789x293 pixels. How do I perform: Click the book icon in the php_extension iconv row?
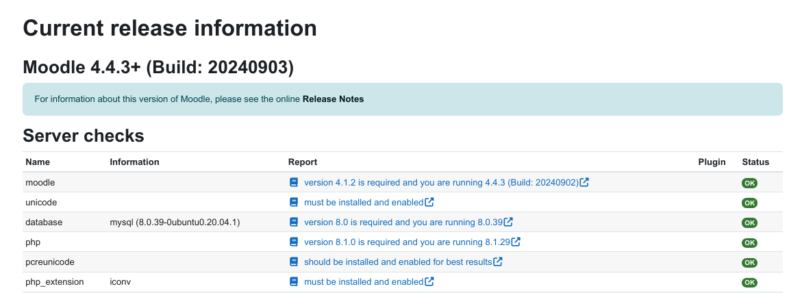click(x=294, y=281)
